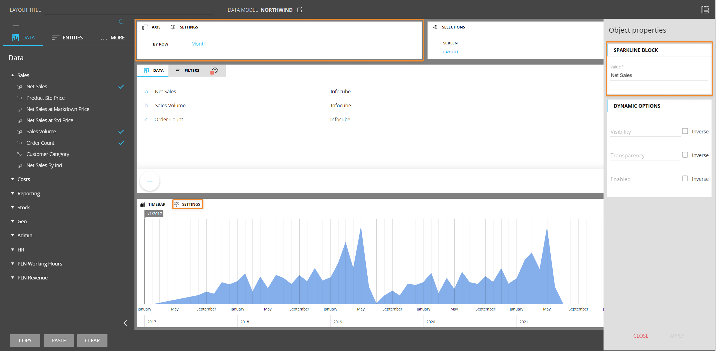Select 2019 on the timebar slider
This screenshot has height=351, width=716.
click(x=338, y=322)
